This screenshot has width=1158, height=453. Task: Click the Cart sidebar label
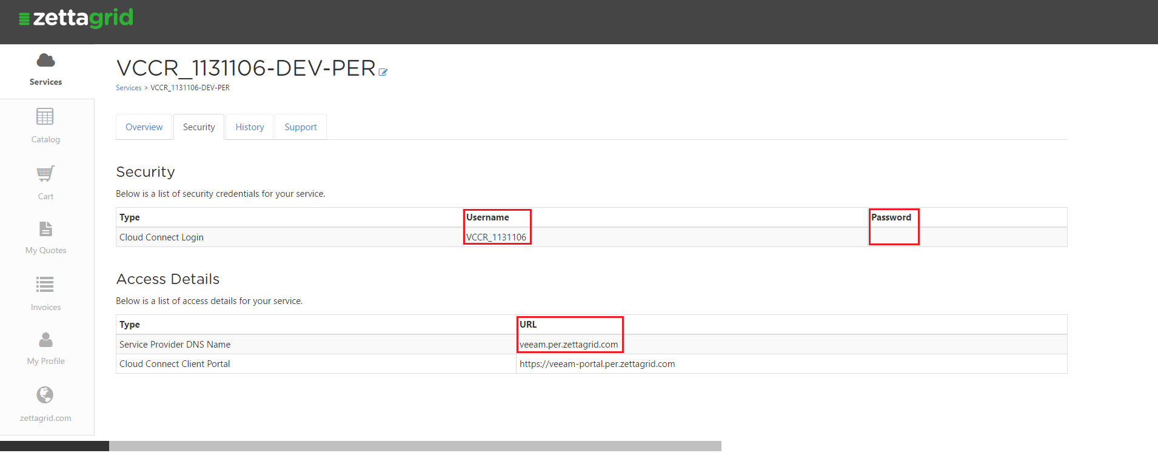[x=45, y=197]
